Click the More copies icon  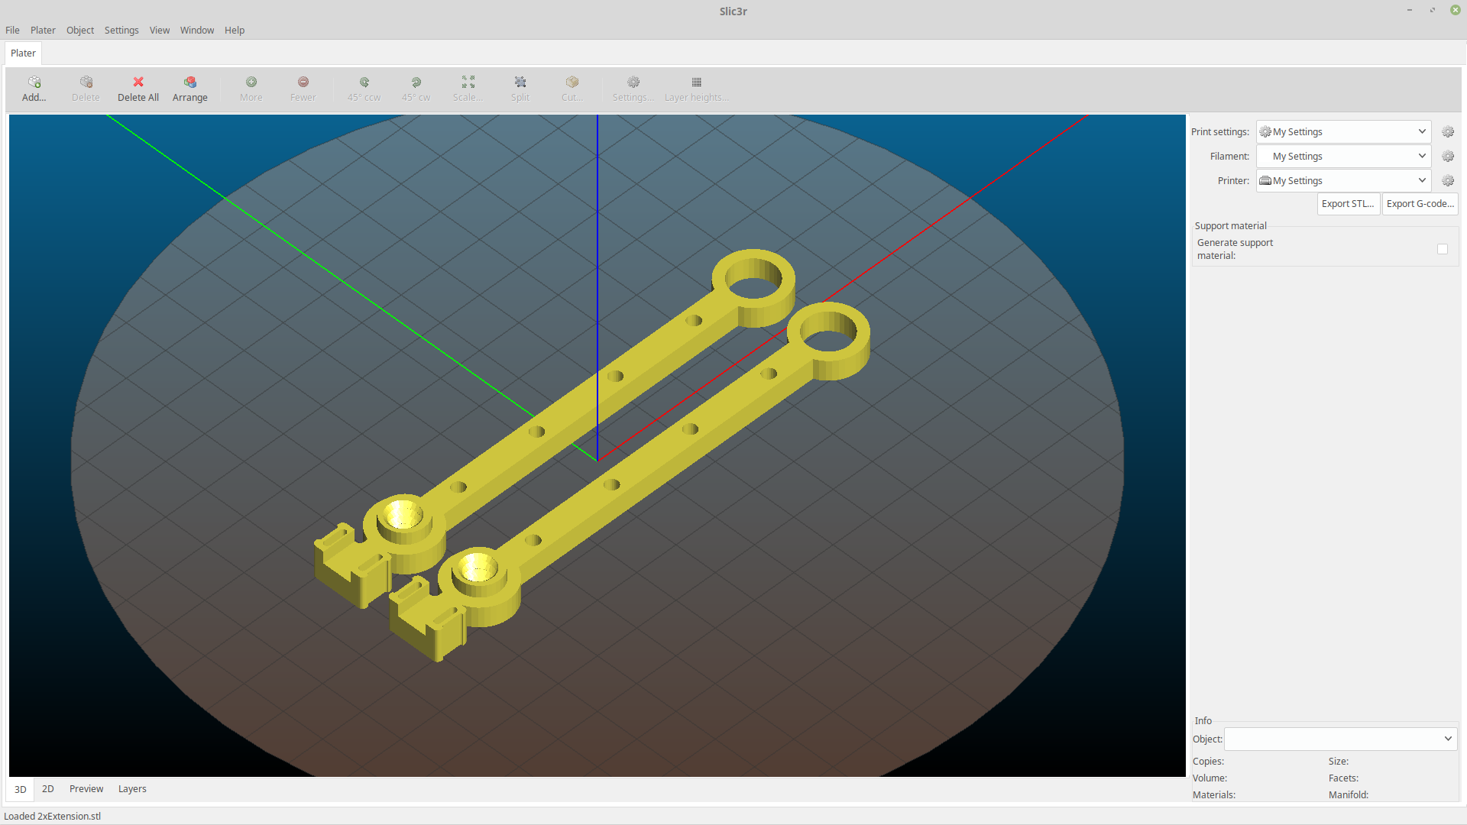pyautogui.click(x=251, y=82)
